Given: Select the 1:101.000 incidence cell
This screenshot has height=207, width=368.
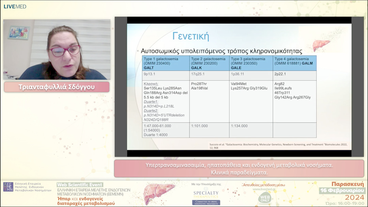Looking at the screenshot, I should click(x=209, y=130).
